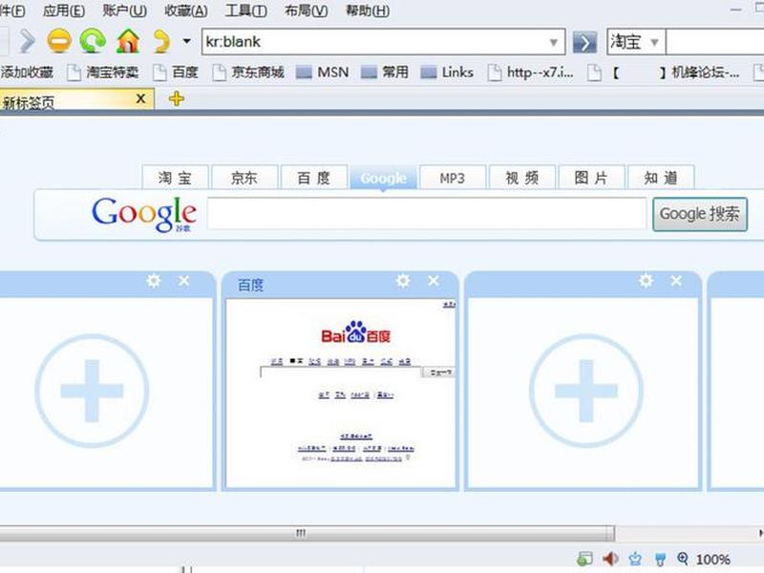Screen dimensions: 764x573
Task: Click the blue shield status bar icon
Action: click(660, 559)
